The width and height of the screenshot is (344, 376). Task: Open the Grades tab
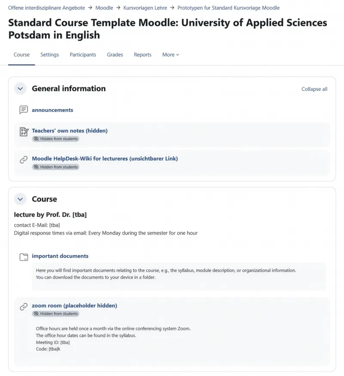pos(115,55)
